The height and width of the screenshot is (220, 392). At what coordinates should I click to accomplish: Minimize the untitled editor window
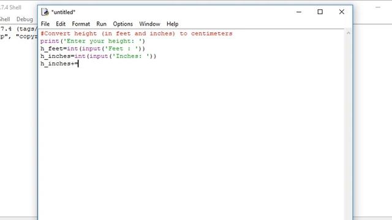(x=299, y=12)
